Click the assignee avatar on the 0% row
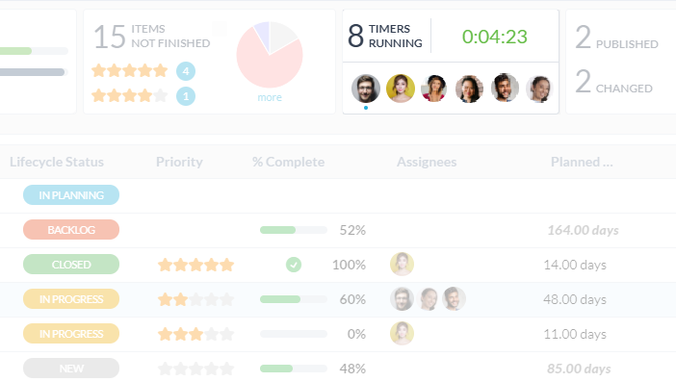Image resolution: width=676 pixels, height=382 pixels. tap(402, 334)
